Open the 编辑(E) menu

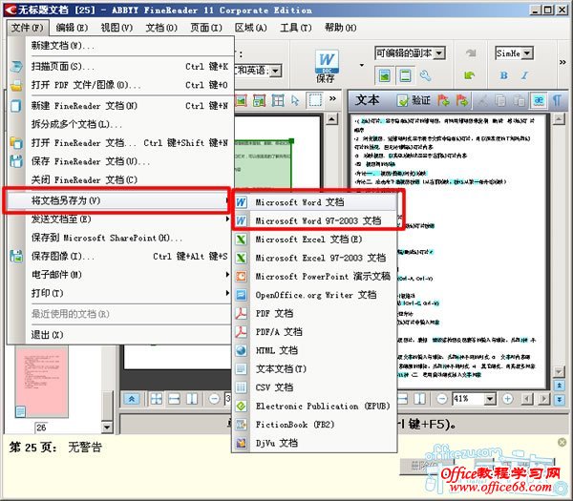pyautogui.click(x=72, y=28)
